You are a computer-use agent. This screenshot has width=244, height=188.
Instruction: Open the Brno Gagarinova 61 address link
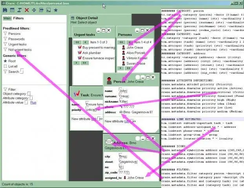click(x=138, y=112)
